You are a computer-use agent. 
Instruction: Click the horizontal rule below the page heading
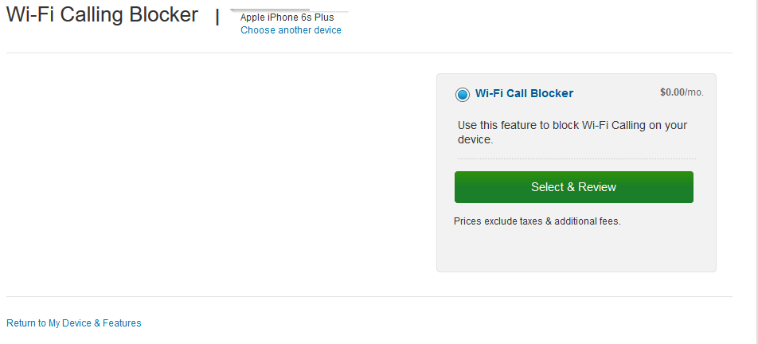369,53
